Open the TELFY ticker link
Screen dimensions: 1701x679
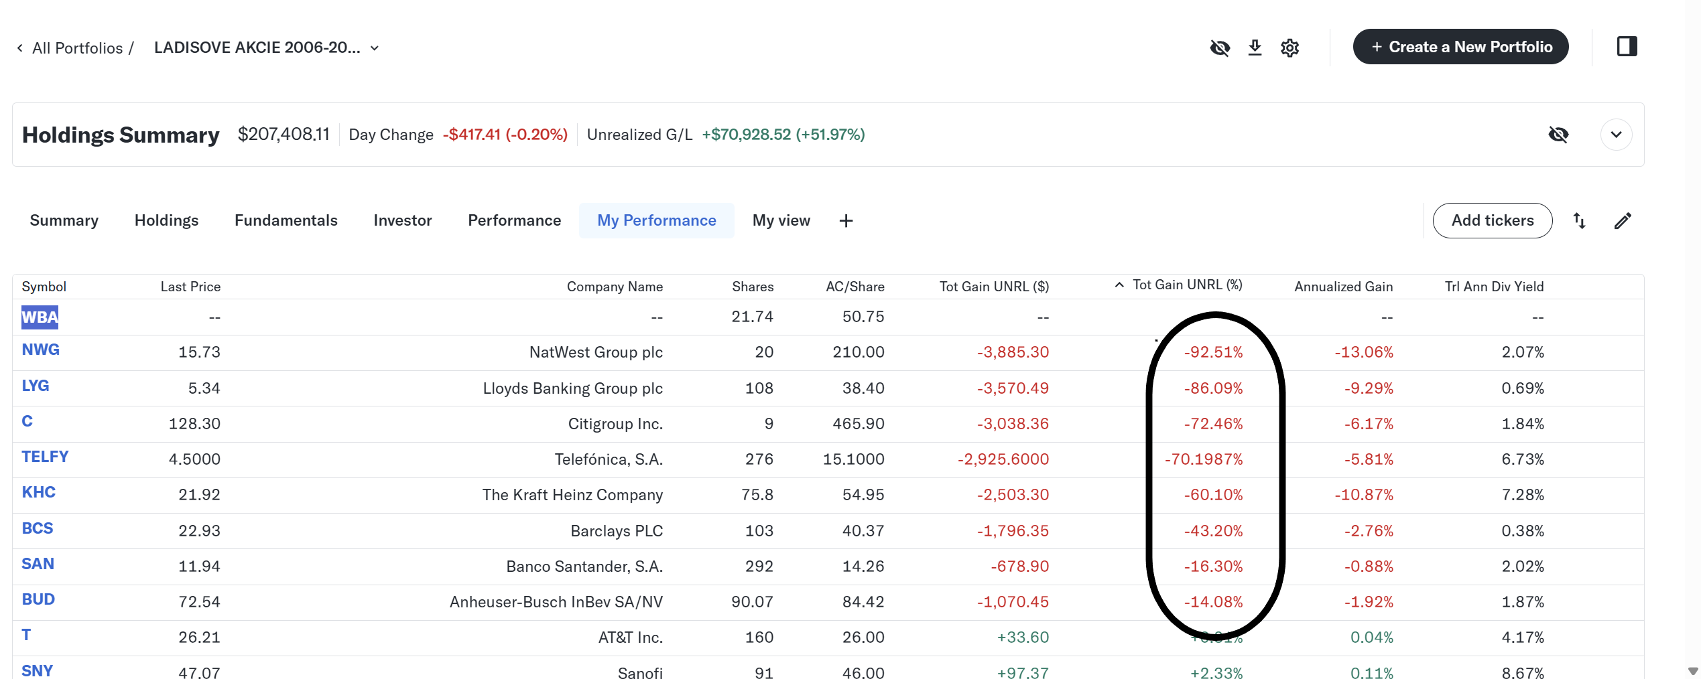pos(45,457)
